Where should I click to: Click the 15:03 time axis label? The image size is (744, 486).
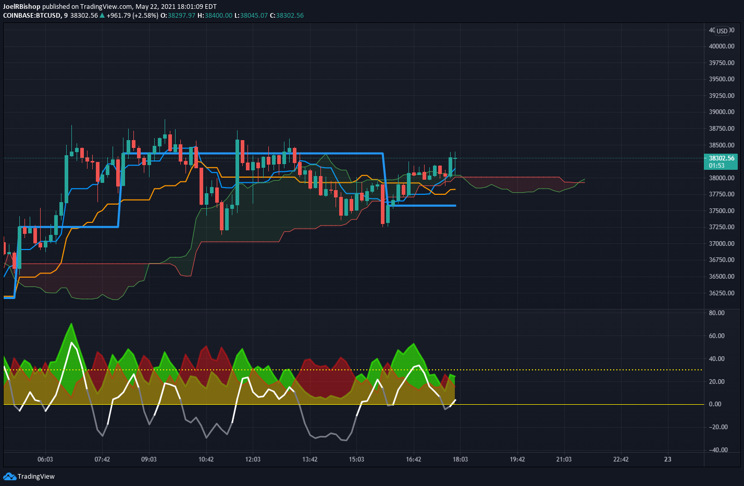click(356, 459)
